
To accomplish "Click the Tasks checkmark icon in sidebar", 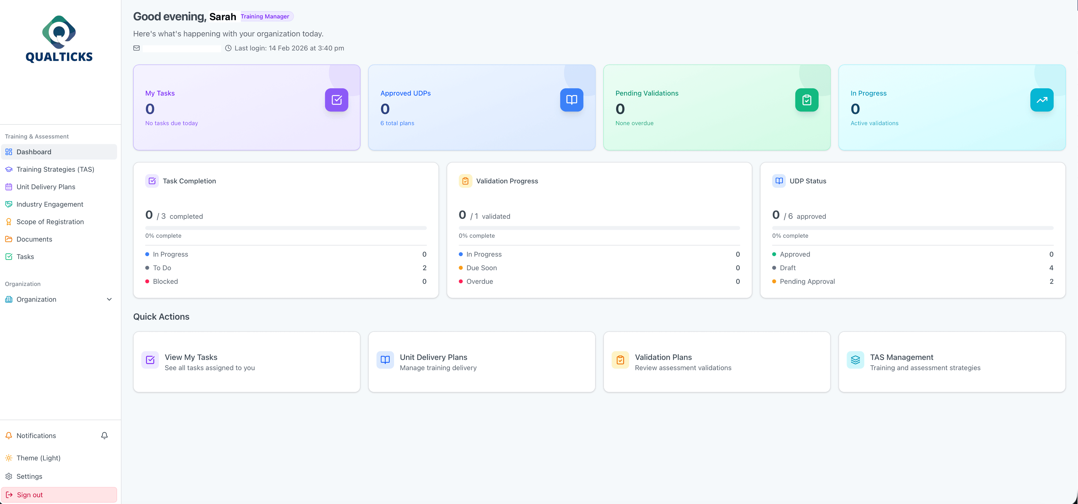I will [9, 256].
